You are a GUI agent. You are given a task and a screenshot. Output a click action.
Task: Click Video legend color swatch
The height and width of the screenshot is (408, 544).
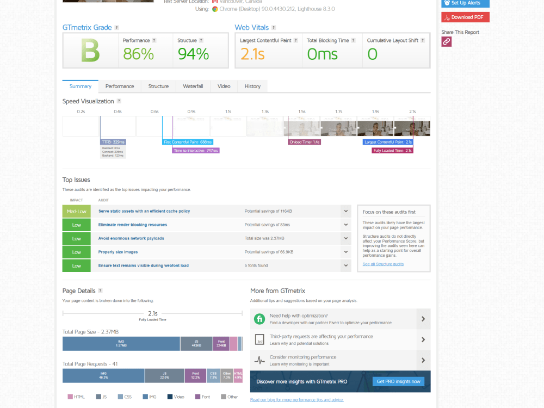click(x=170, y=397)
